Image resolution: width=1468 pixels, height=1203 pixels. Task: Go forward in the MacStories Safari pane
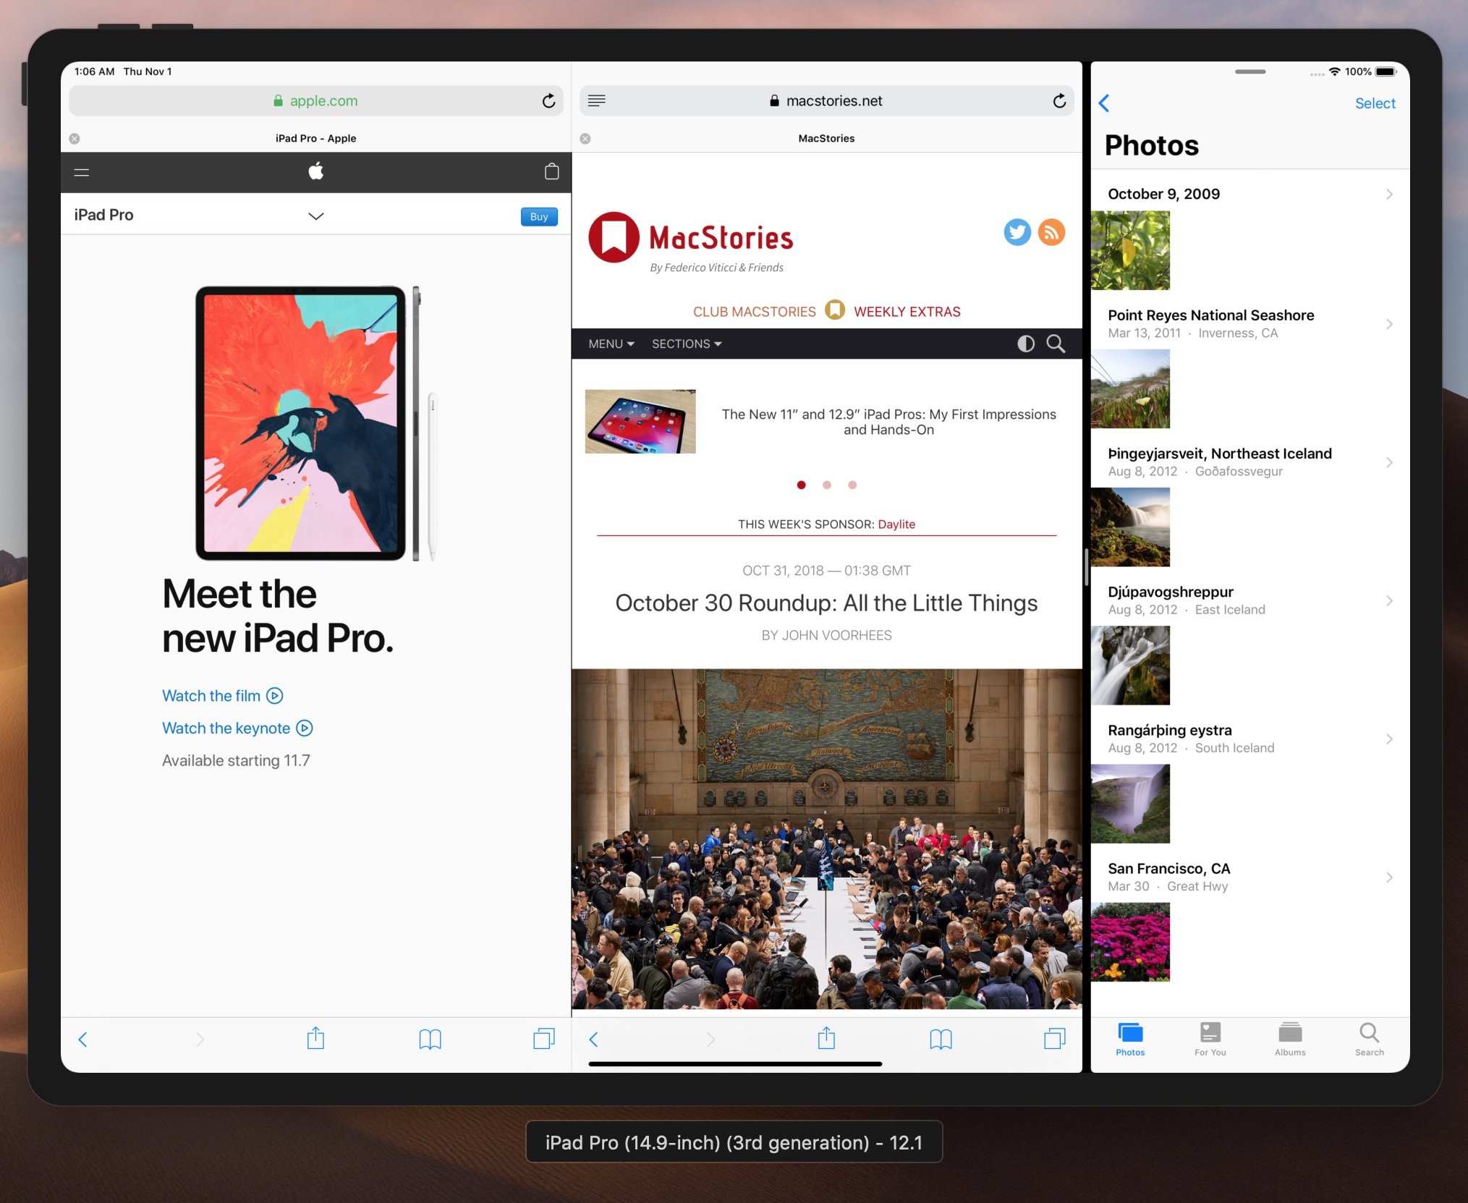point(710,1040)
